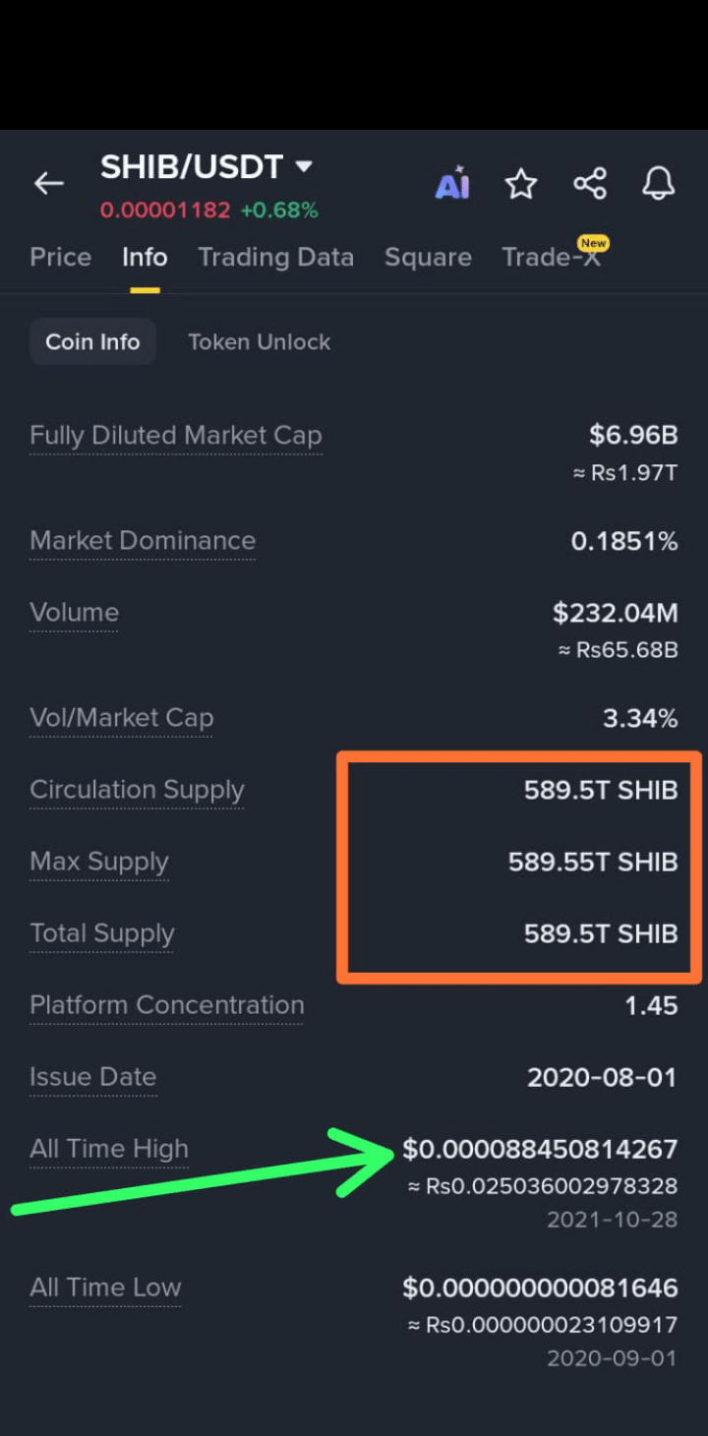Open price alerts bell icon
This screenshot has width=708, height=1436.
point(659,183)
